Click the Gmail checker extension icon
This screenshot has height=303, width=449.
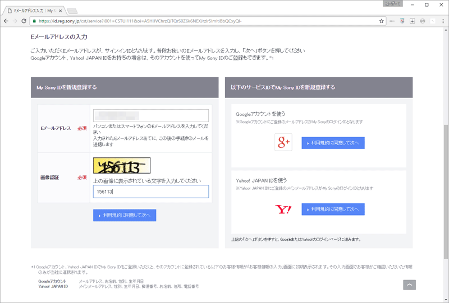pos(402,21)
